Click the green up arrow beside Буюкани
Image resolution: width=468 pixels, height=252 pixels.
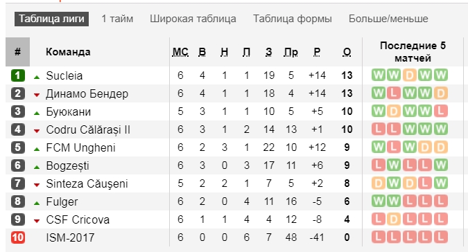(37, 113)
